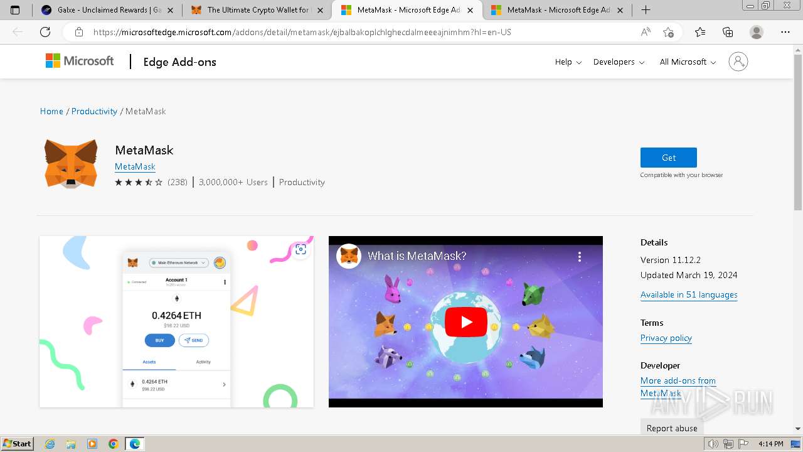The height and width of the screenshot is (452, 803).
Task: Switch to the last MetaMask Edge Add-ons tab
Action: [x=558, y=10]
